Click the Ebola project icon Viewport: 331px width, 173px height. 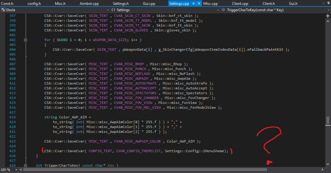click(3, 10)
